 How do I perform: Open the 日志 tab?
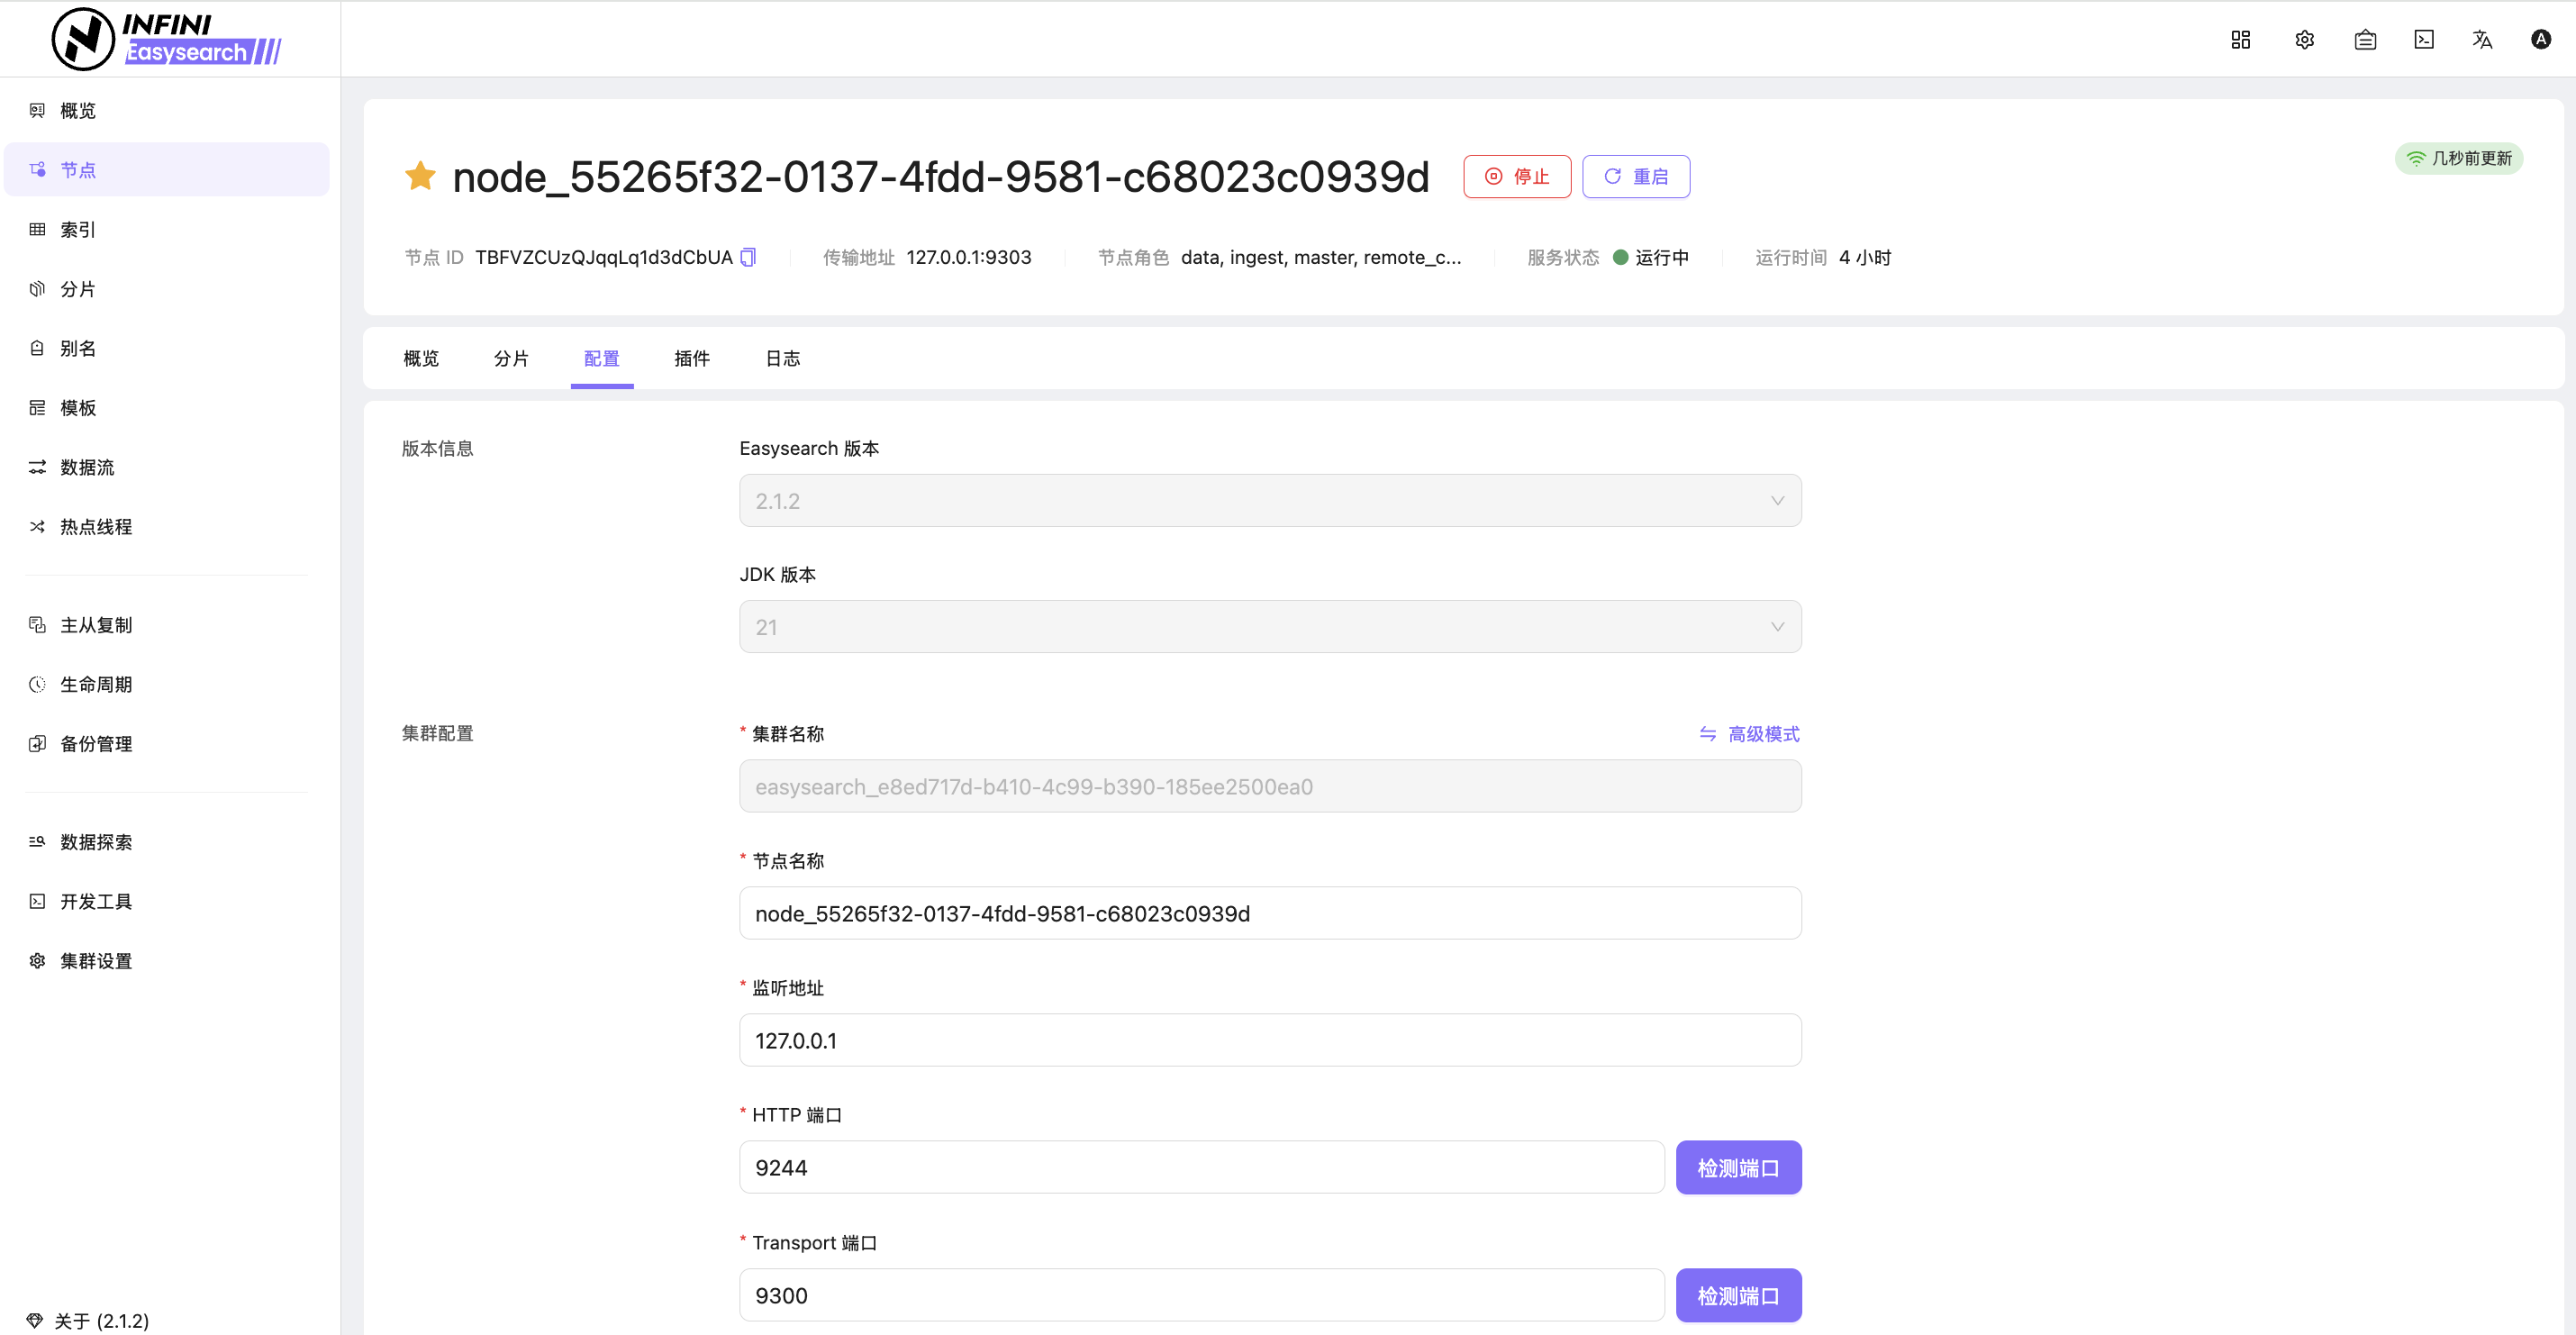(782, 358)
